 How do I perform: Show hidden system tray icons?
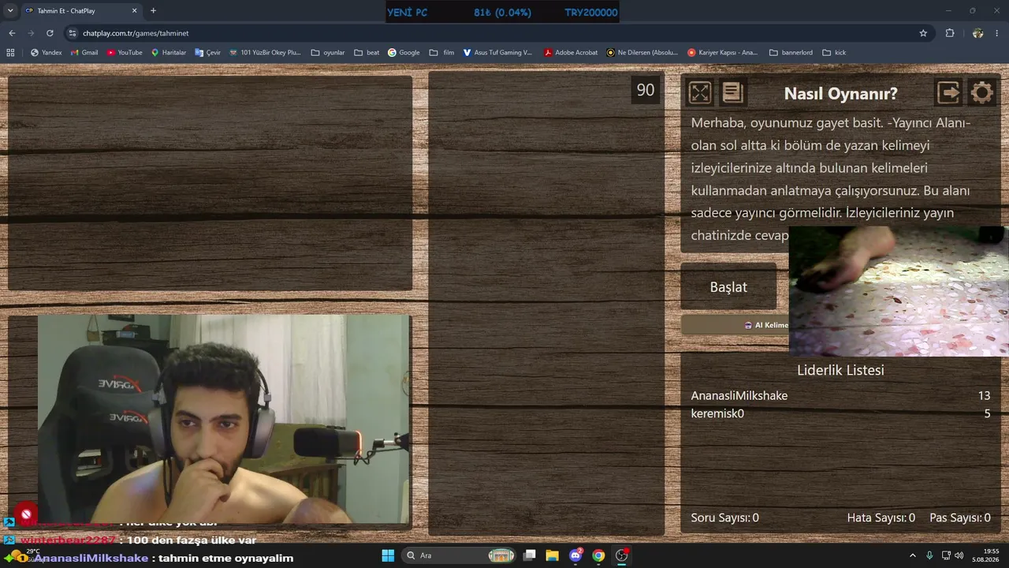click(x=913, y=555)
